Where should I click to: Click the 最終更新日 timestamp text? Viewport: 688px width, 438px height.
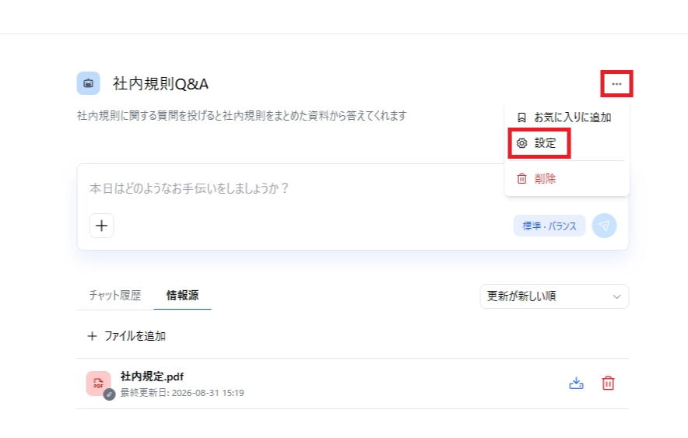pyautogui.click(x=182, y=393)
